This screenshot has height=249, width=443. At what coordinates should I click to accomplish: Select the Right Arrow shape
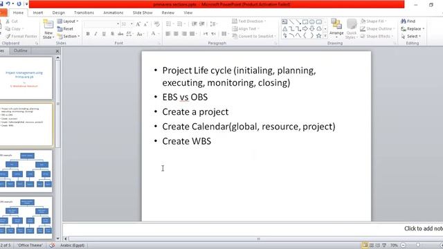[305, 29]
